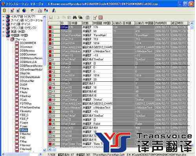Screen dimensions: 196x156
Task: Click the globe icon beside ドイツ語
Action: pyautogui.click(x=8, y=24)
